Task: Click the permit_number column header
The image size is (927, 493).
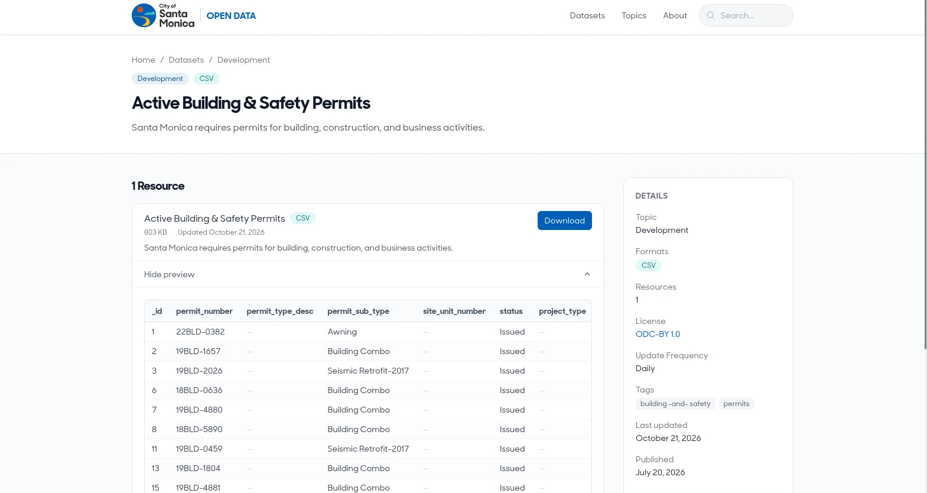Action: coord(204,312)
